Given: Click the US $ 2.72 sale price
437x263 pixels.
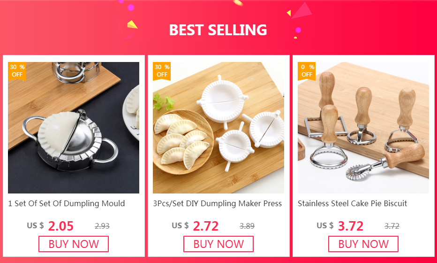Looking at the screenshot, I should tap(195, 226).
